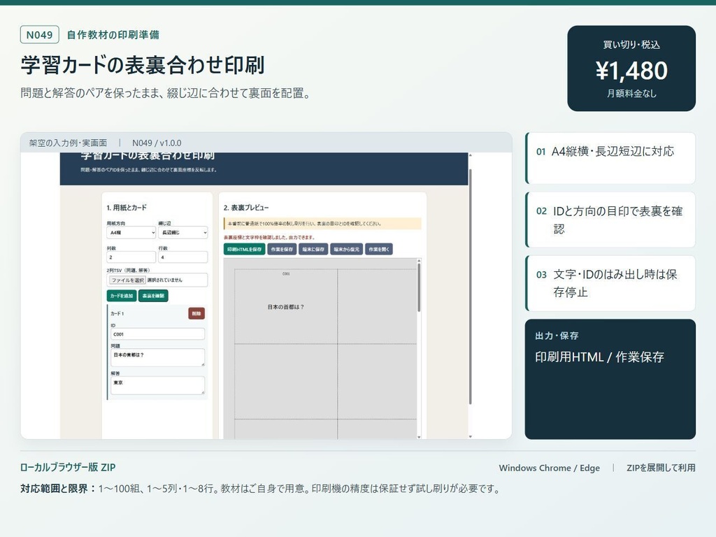
Task: Click the yellow 試し刷り notice banner
Action: 322,224
